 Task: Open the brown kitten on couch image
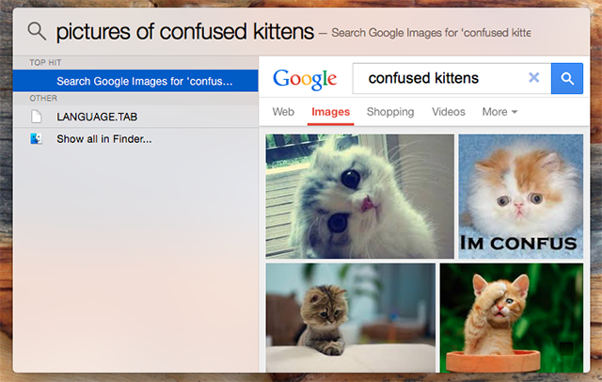(x=351, y=317)
